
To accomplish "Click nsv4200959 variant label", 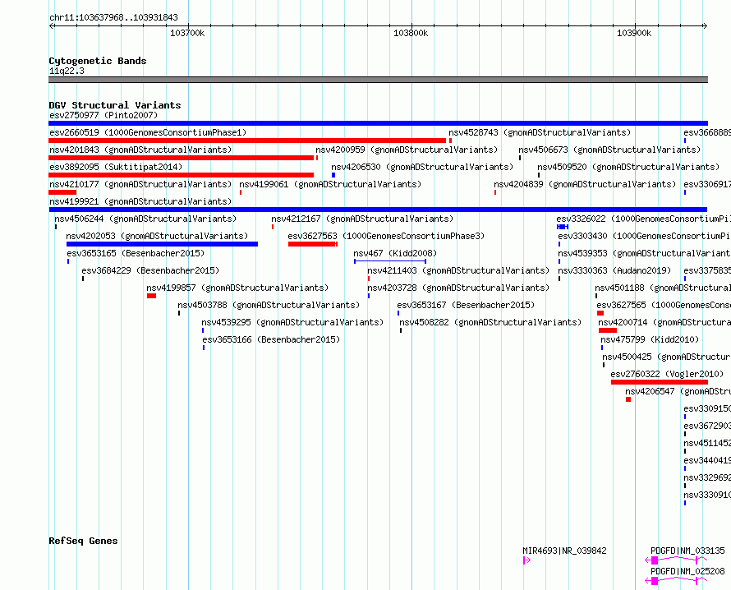I will tap(407, 150).
